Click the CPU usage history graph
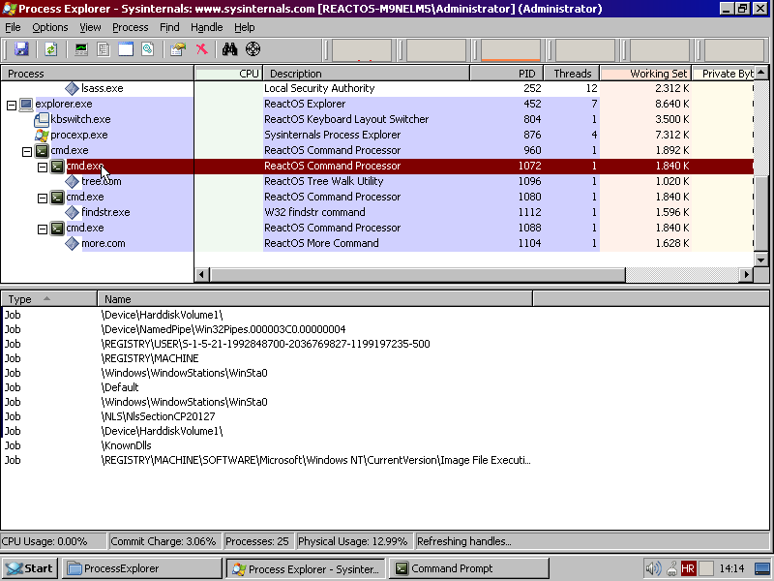The width and height of the screenshot is (774, 581). pyautogui.click(x=362, y=50)
